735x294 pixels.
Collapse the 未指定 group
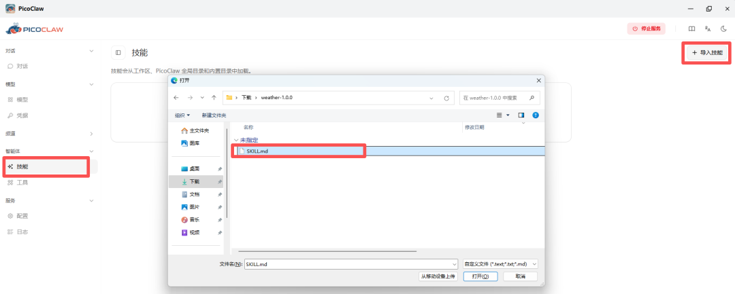click(x=235, y=140)
